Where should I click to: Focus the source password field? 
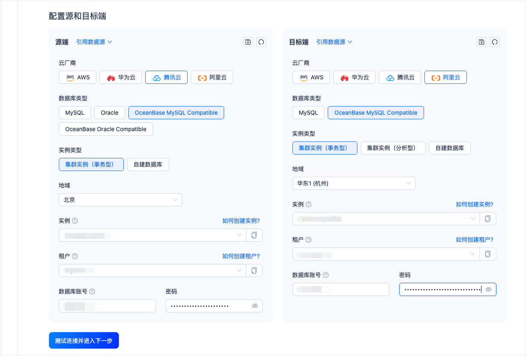click(214, 306)
